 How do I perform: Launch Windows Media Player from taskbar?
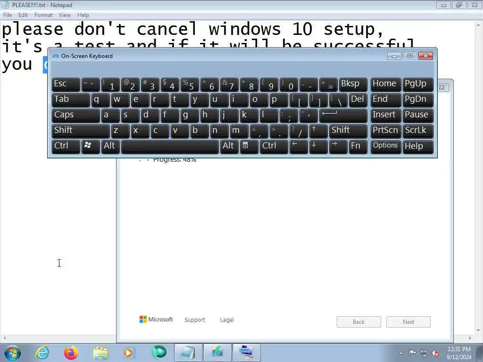point(129,353)
